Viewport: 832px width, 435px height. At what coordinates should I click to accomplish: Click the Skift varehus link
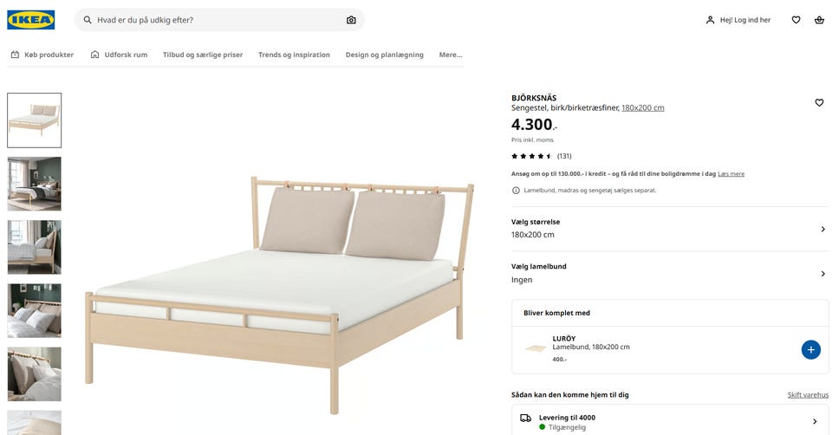(x=808, y=395)
